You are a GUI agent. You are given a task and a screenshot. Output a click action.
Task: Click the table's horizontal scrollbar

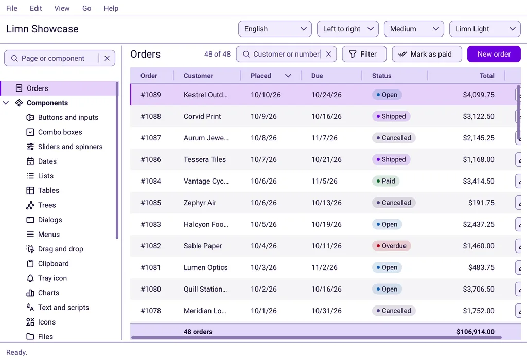click(317, 337)
